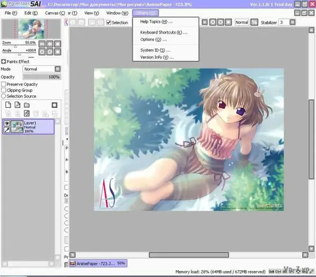The image size is (316, 277).
Task: Switch to the AnimePaper-723 document tab
Action: click(98, 263)
